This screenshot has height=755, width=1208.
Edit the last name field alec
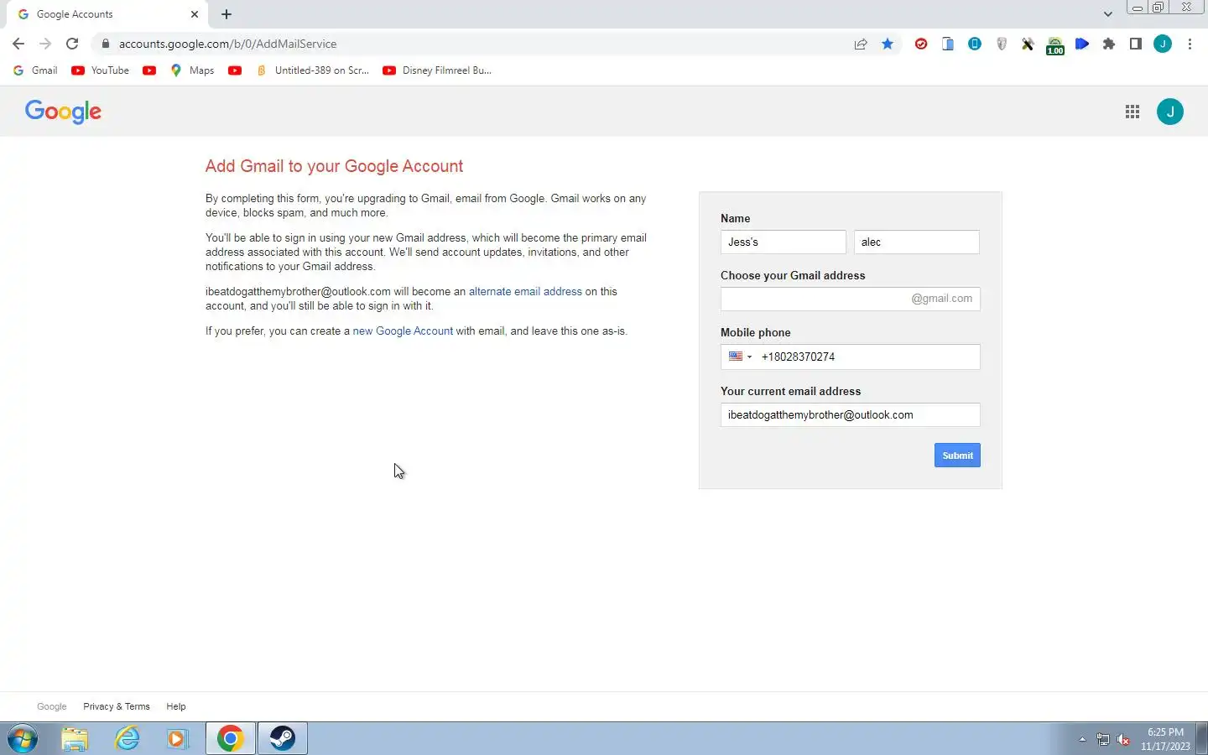click(x=917, y=242)
